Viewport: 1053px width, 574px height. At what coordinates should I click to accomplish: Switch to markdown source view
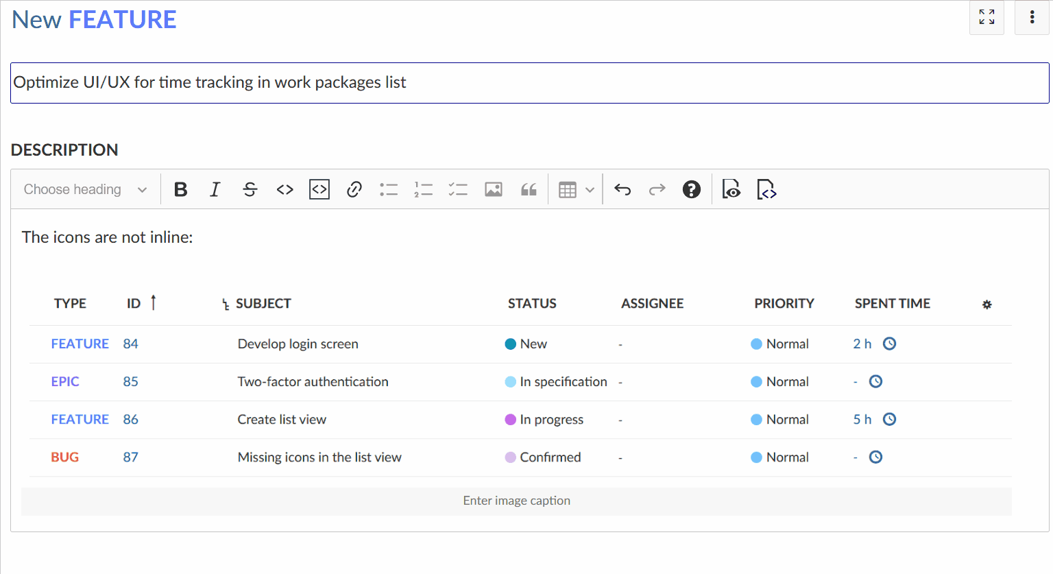click(766, 189)
